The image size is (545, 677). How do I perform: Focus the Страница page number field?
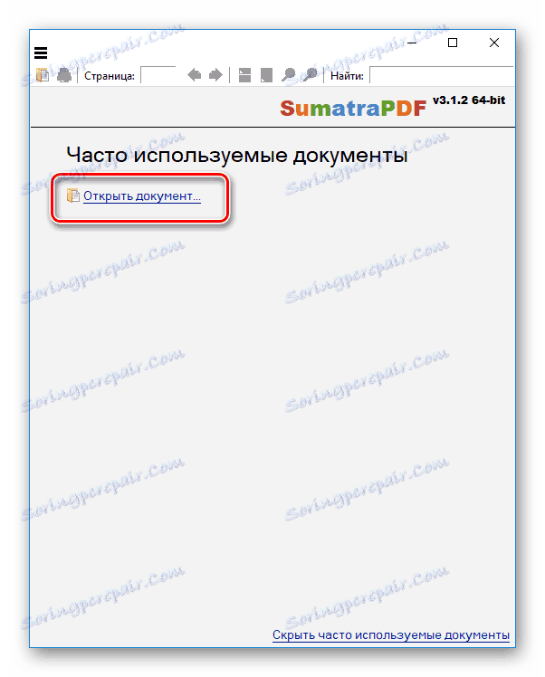[x=158, y=75]
